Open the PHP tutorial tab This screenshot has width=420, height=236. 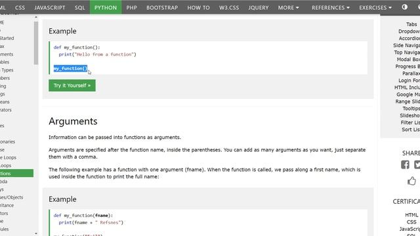(131, 7)
